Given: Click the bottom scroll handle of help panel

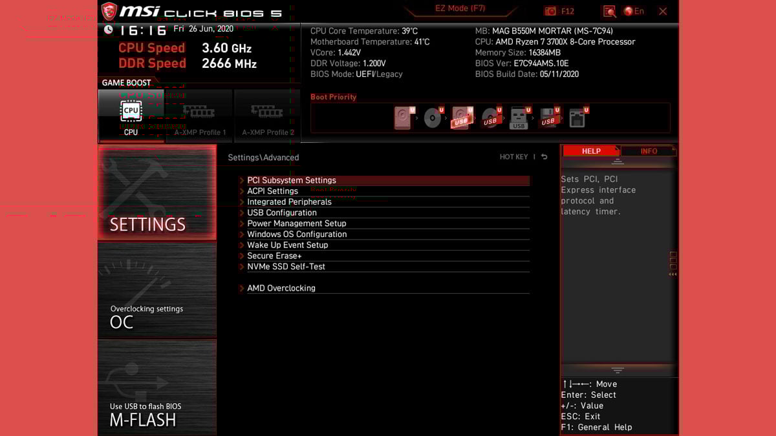Looking at the screenshot, I should coord(618,371).
